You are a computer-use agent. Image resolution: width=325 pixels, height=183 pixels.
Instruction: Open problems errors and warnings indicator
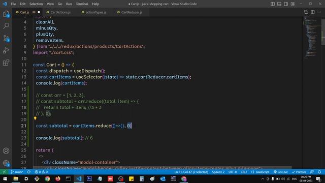[x=41, y=172]
